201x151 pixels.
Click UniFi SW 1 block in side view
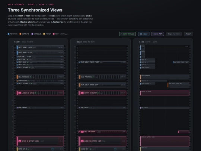(148, 59)
